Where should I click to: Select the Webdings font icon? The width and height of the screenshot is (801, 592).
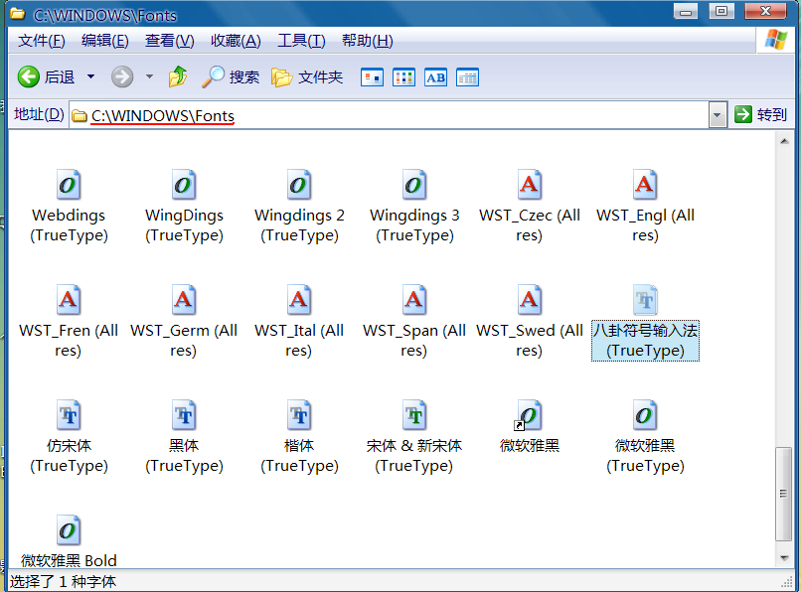point(69,186)
